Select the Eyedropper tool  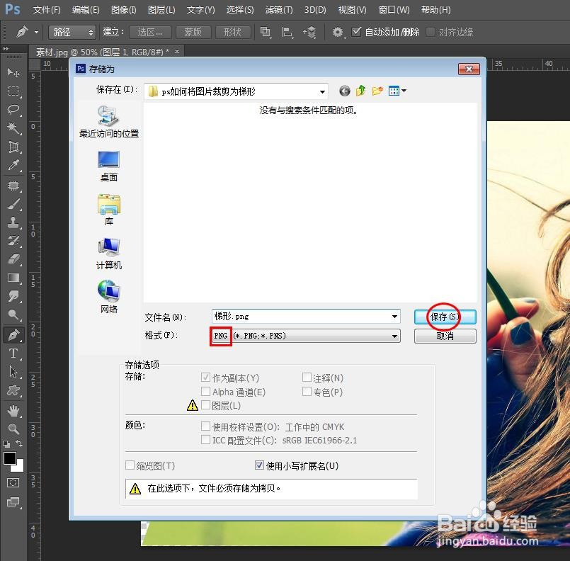(13, 165)
